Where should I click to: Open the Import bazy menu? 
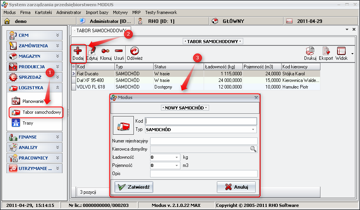pyautogui.click(x=97, y=12)
